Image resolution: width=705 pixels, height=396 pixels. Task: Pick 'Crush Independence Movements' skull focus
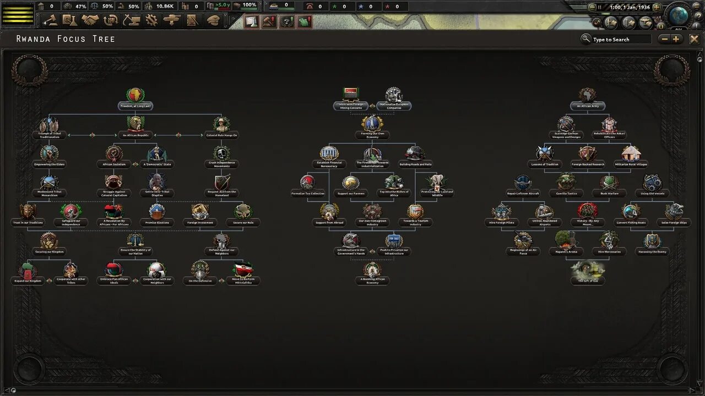tap(221, 158)
